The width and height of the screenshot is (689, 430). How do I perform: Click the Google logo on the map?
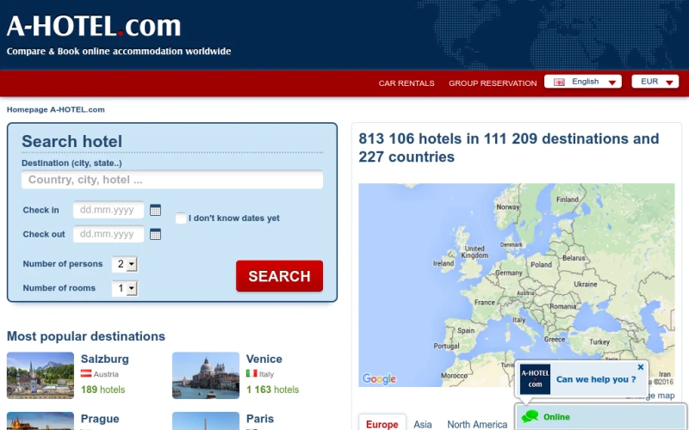379,378
